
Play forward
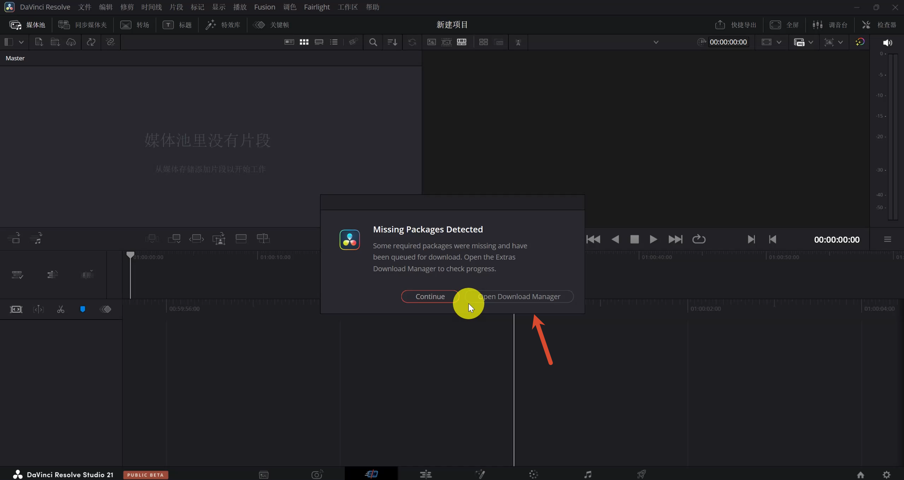(653, 239)
